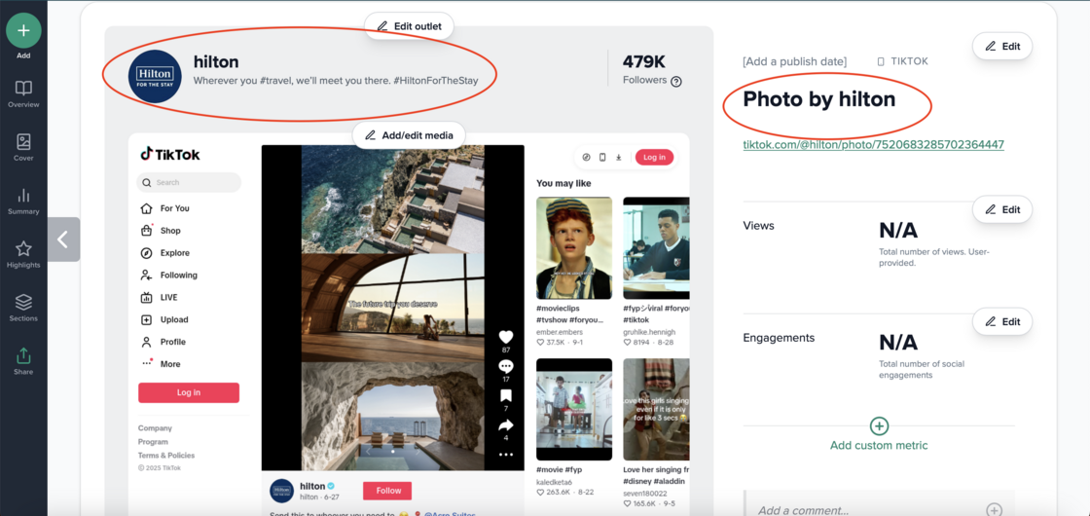Viewport: 1090px width, 516px height.
Task: Click the three dots more icon on post
Action: [x=506, y=454]
